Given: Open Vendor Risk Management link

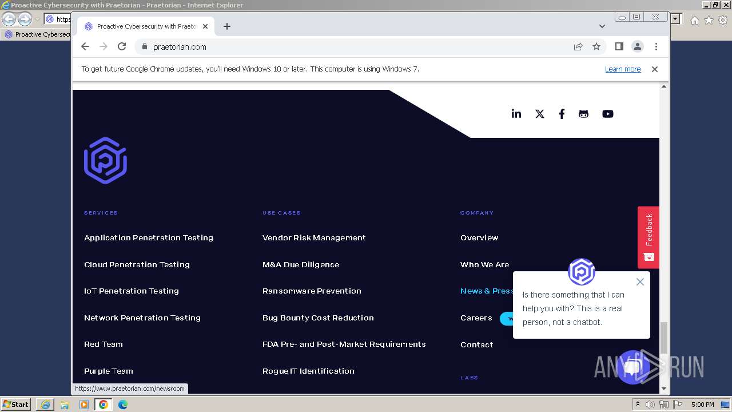Looking at the screenshot, I should (x=314, y=237).
